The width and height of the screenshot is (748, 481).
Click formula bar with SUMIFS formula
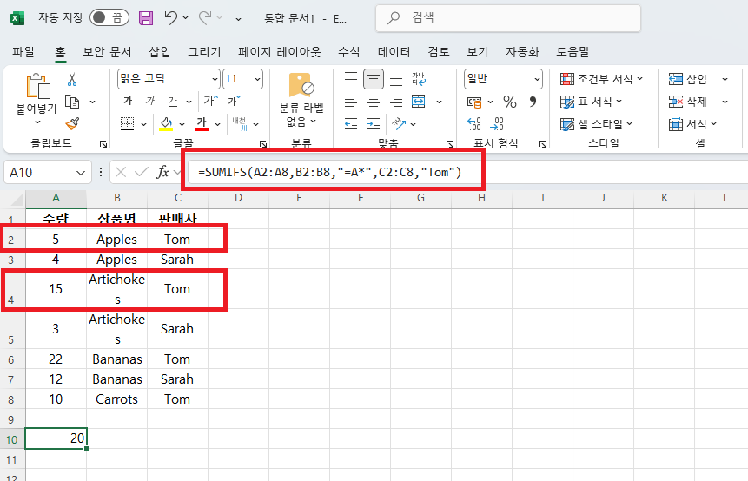467,172
